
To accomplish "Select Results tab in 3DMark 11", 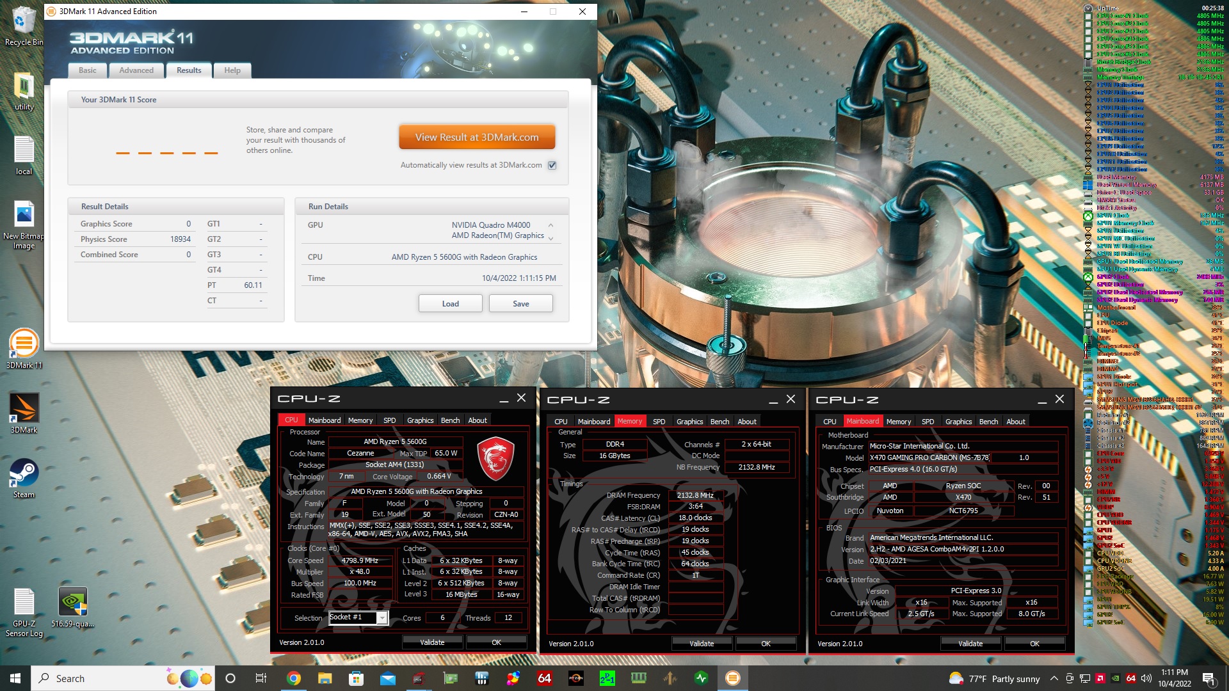I will [189, 70].
